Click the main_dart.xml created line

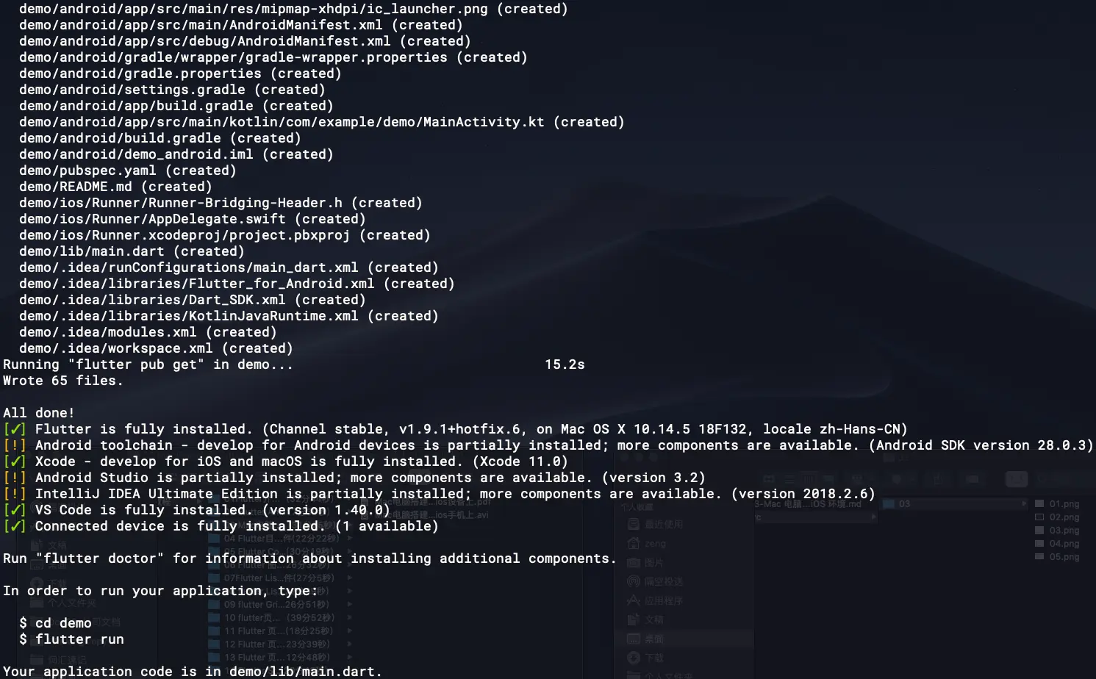point(229,267)
